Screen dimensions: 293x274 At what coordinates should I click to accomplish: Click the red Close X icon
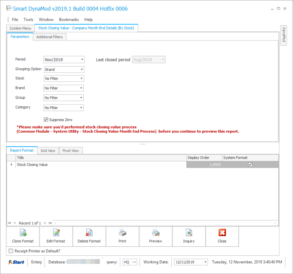point(222,233)
